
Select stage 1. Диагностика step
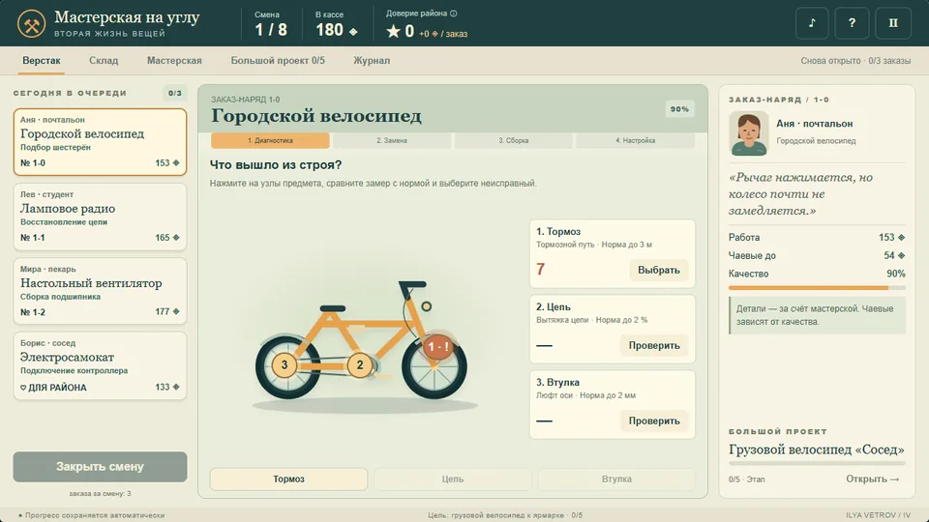coord(270,140)
